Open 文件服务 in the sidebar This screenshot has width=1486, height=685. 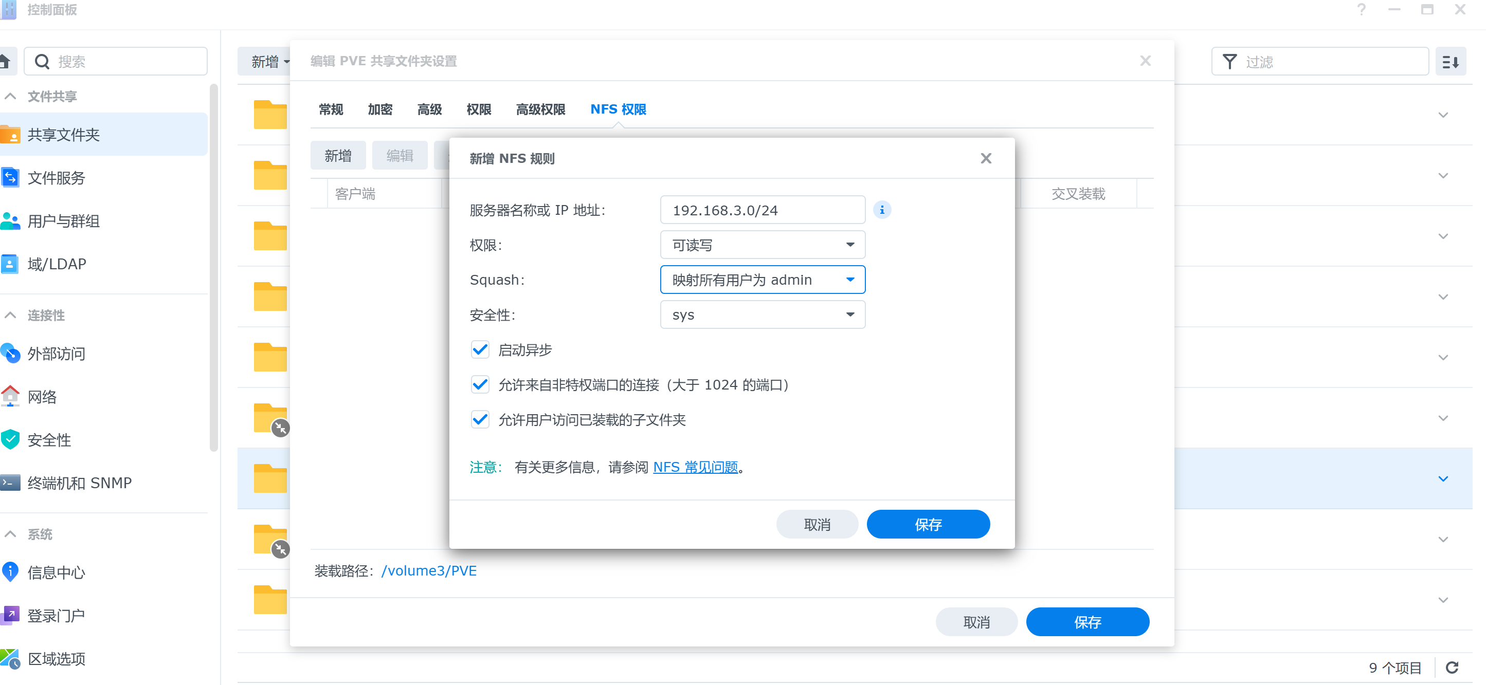pos(104,178)
